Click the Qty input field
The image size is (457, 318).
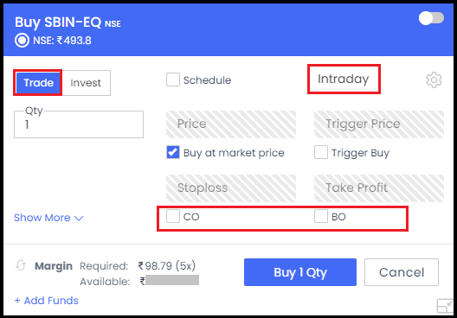tap(79, 124)
